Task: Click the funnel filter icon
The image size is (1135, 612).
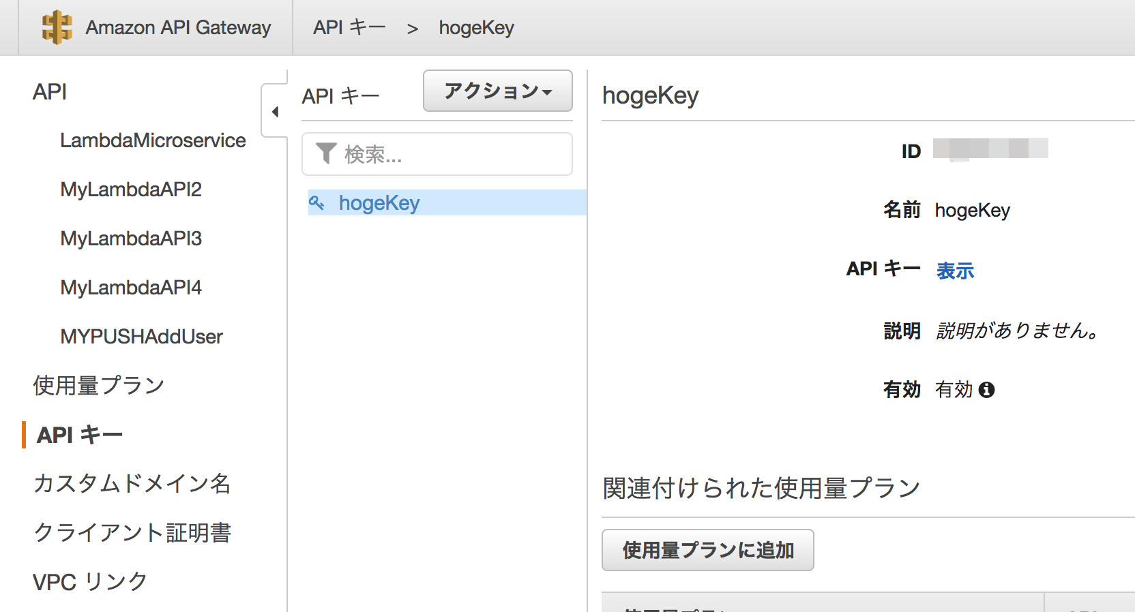Action: pos(326,154)
